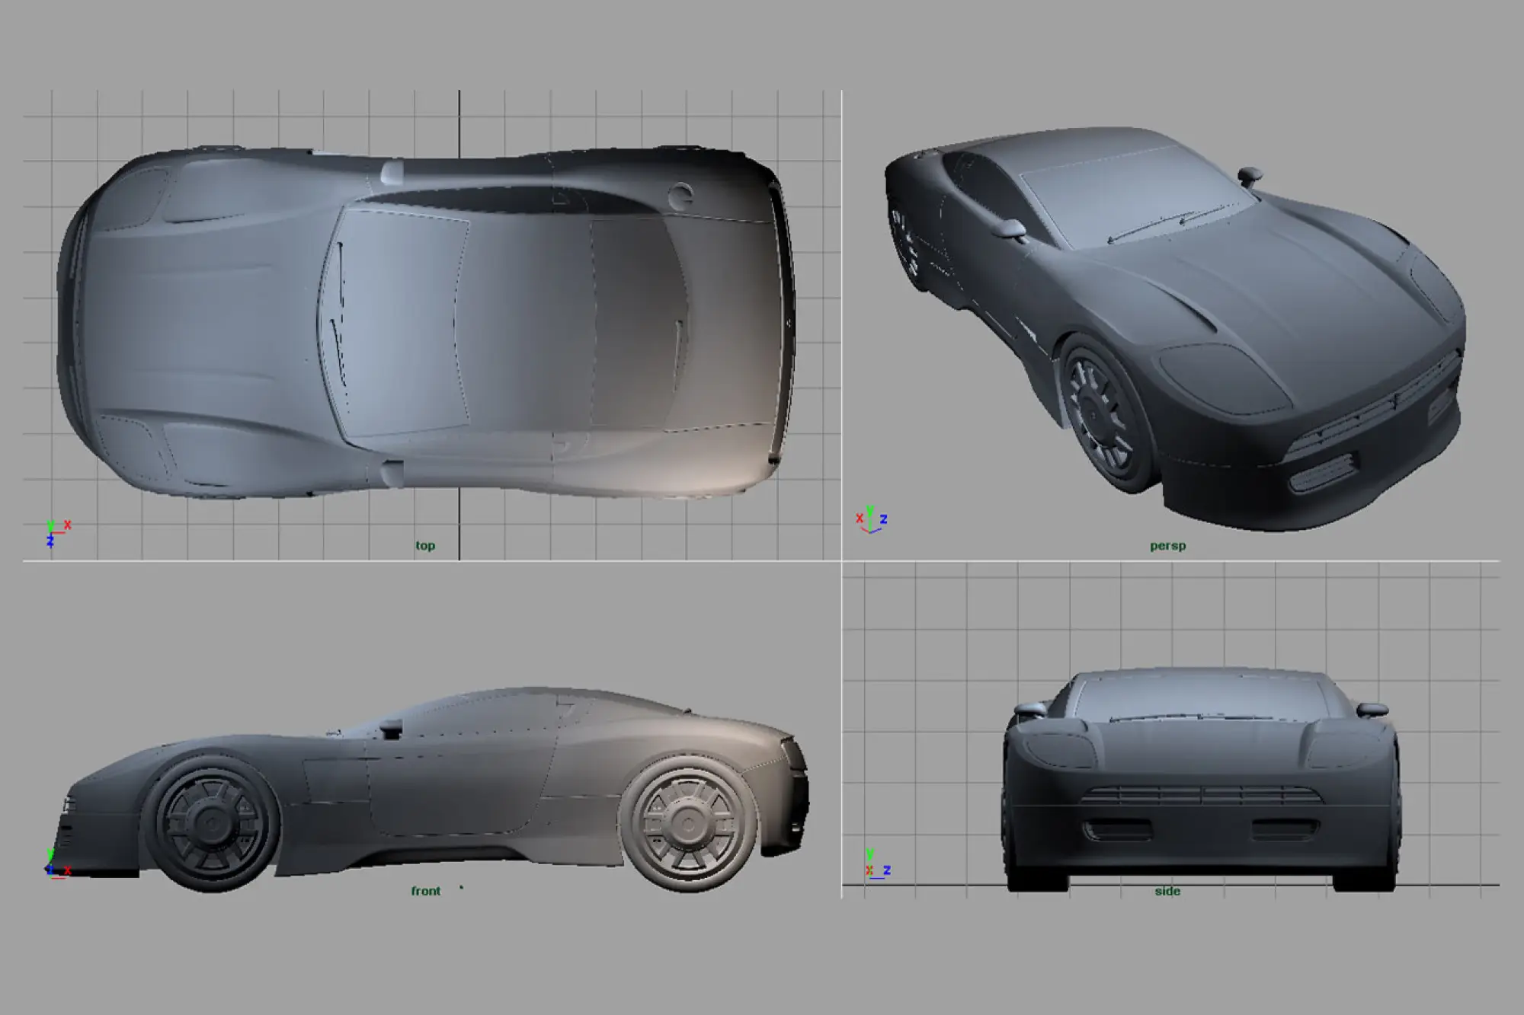Click the top viewport axis gizmo

point(55,533)
